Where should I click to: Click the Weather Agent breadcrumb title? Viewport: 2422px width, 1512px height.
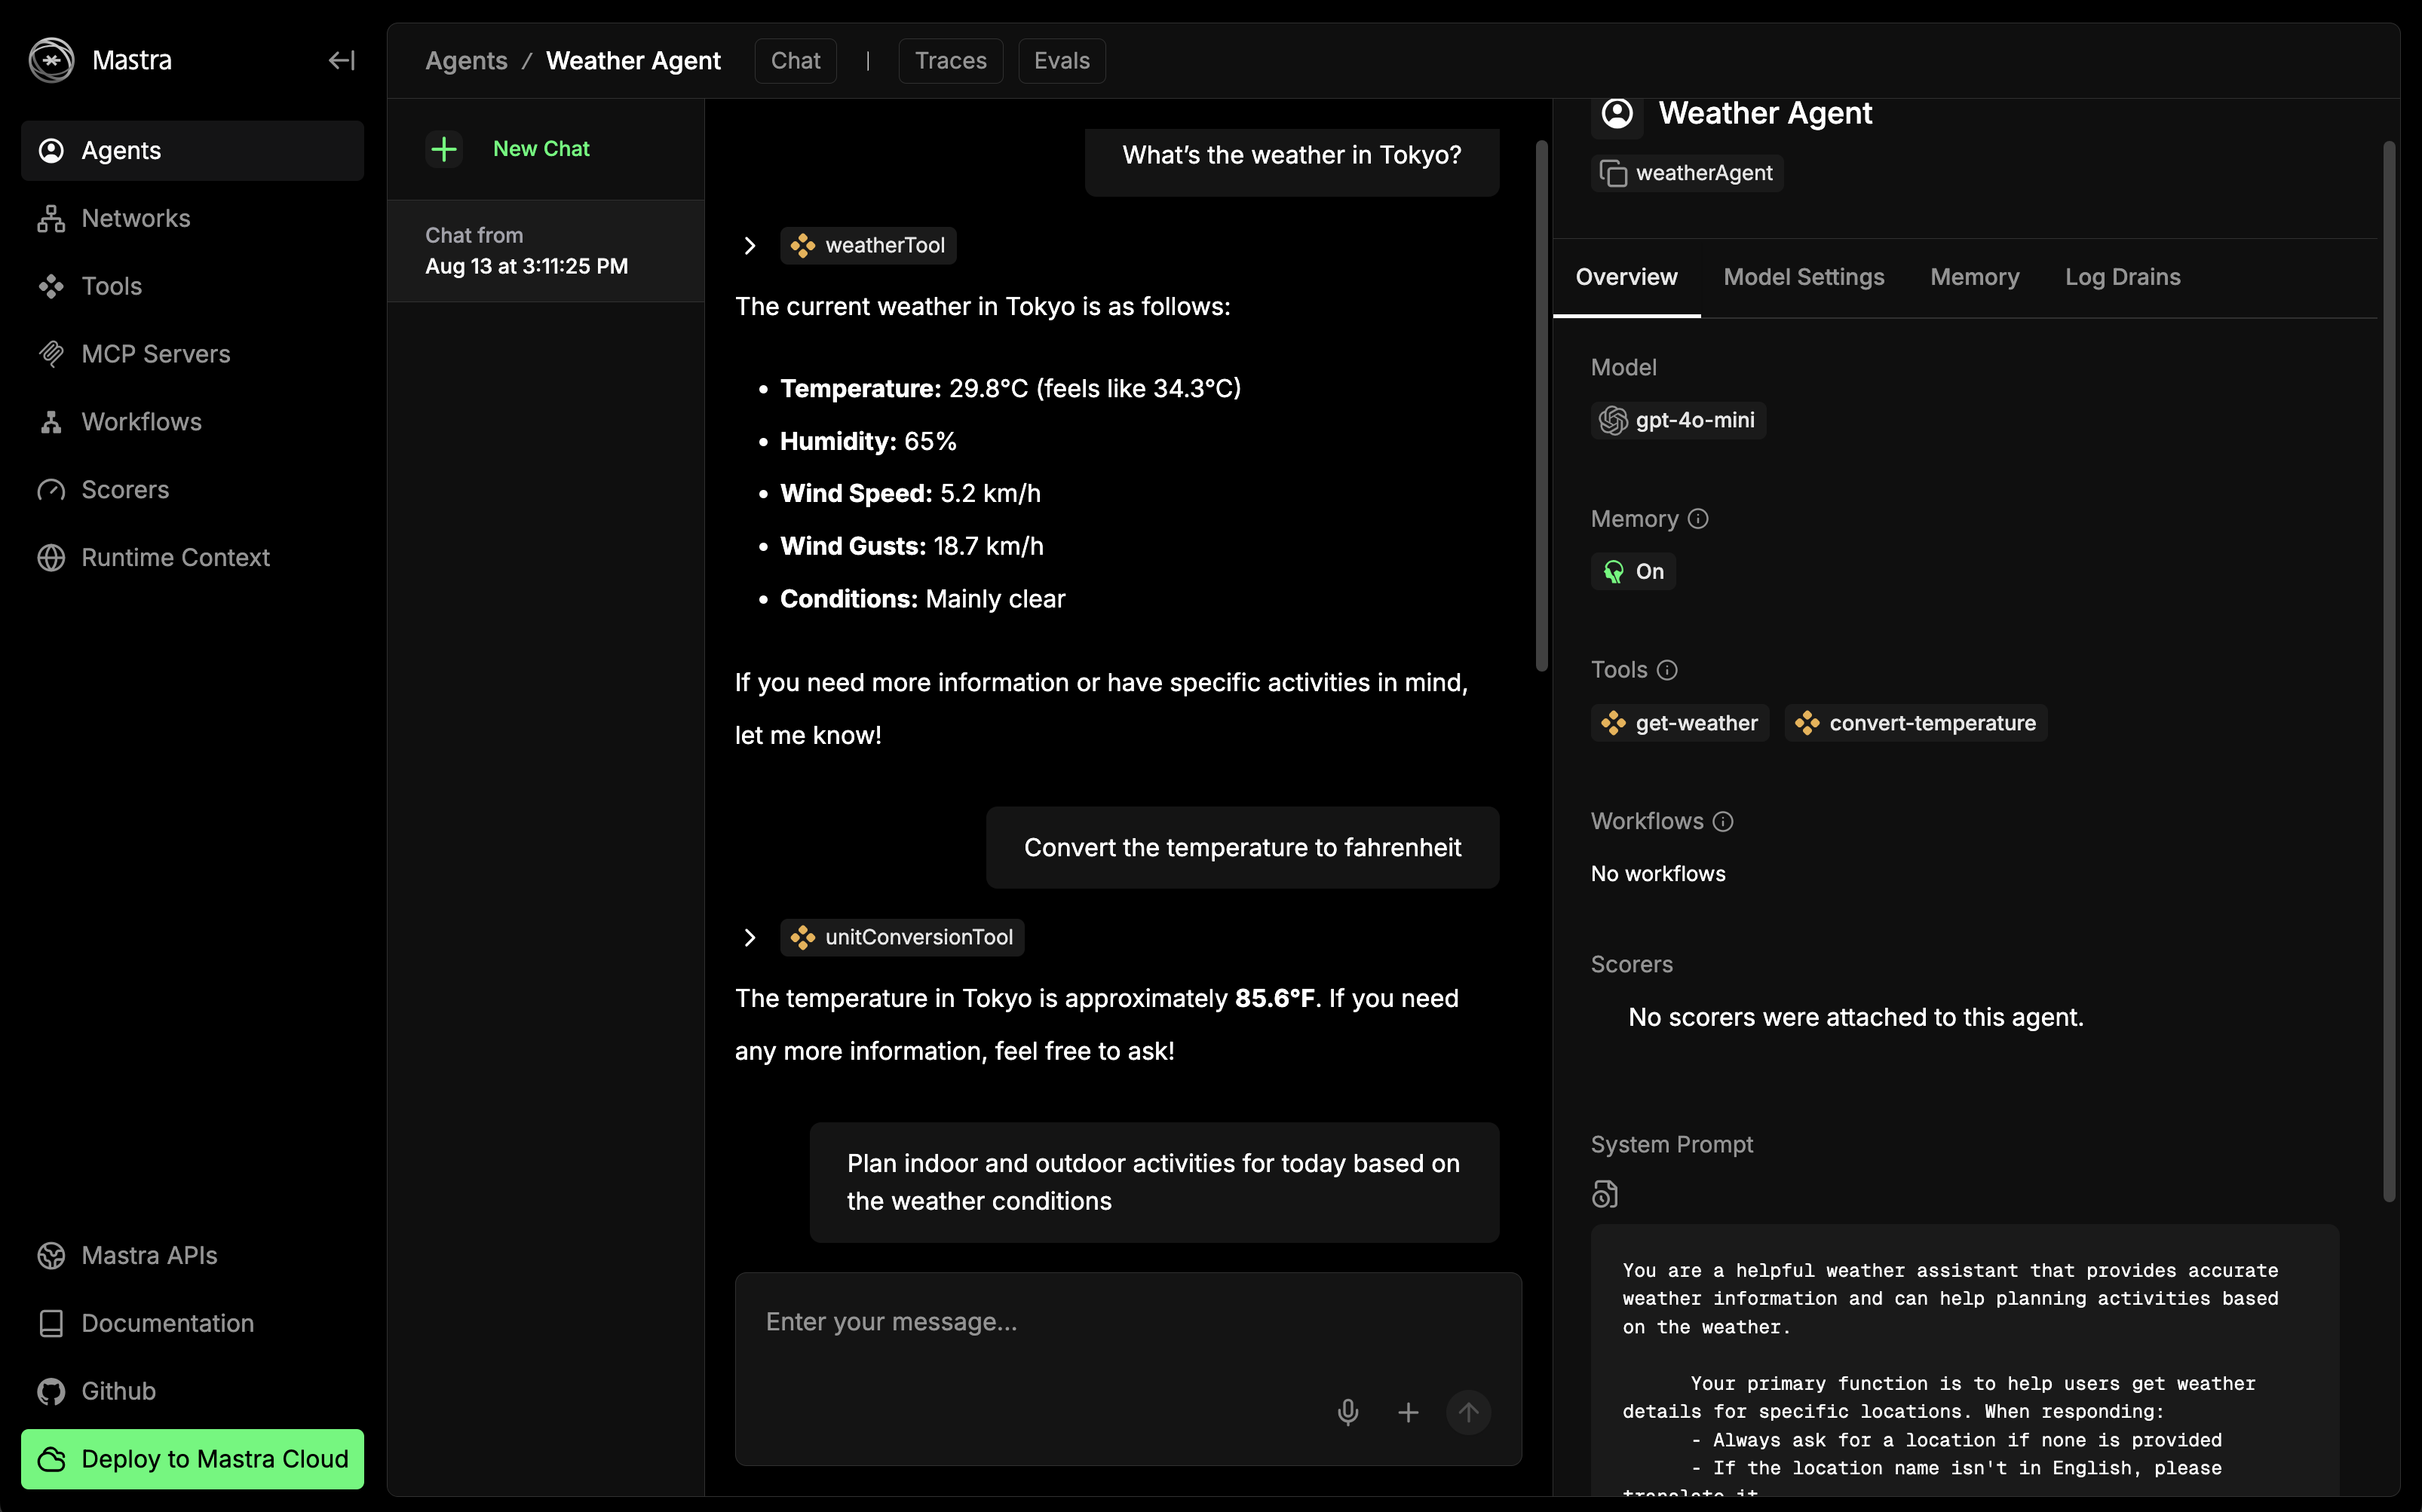(x=633, y=61)
